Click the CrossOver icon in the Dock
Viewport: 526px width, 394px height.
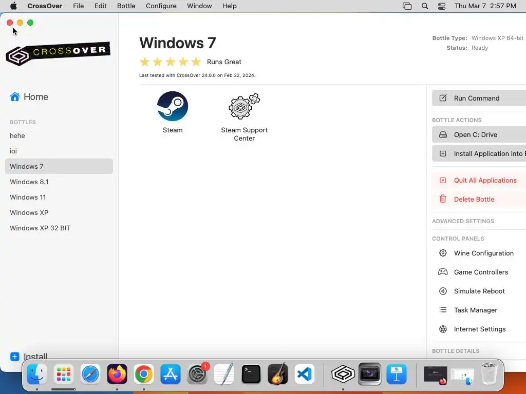point(343,374)
